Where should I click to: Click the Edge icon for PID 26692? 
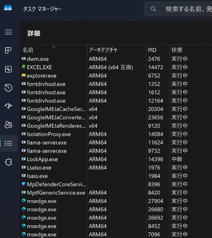click(24, 217)
